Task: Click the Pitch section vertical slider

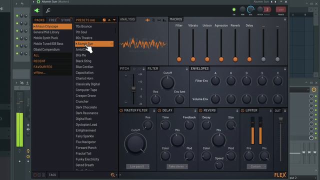Action: [x=133, y=89]
